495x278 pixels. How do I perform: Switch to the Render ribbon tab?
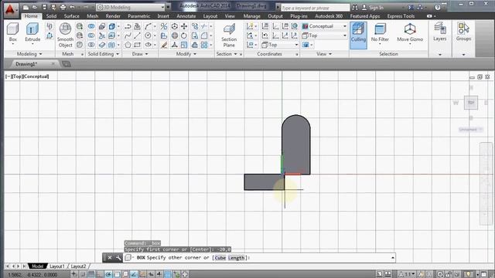click(113, 16)
